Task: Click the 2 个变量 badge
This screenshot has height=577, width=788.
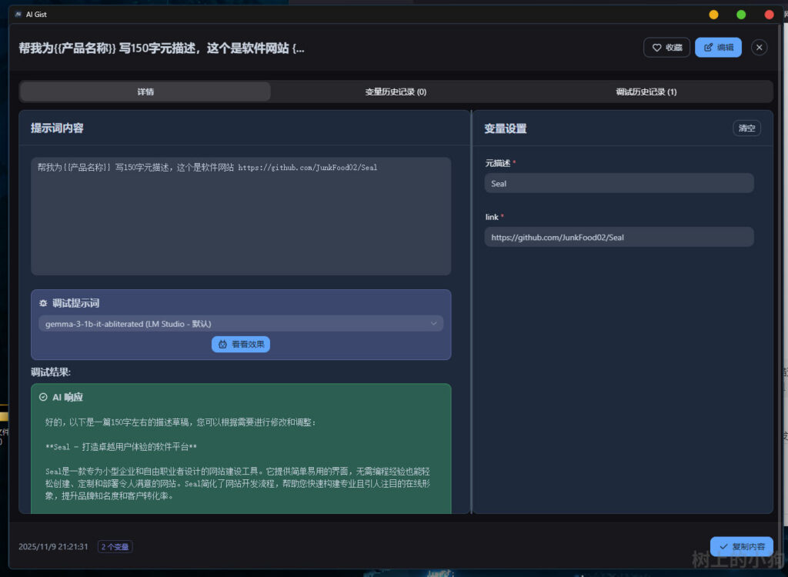Action: [x=115, y=547]
